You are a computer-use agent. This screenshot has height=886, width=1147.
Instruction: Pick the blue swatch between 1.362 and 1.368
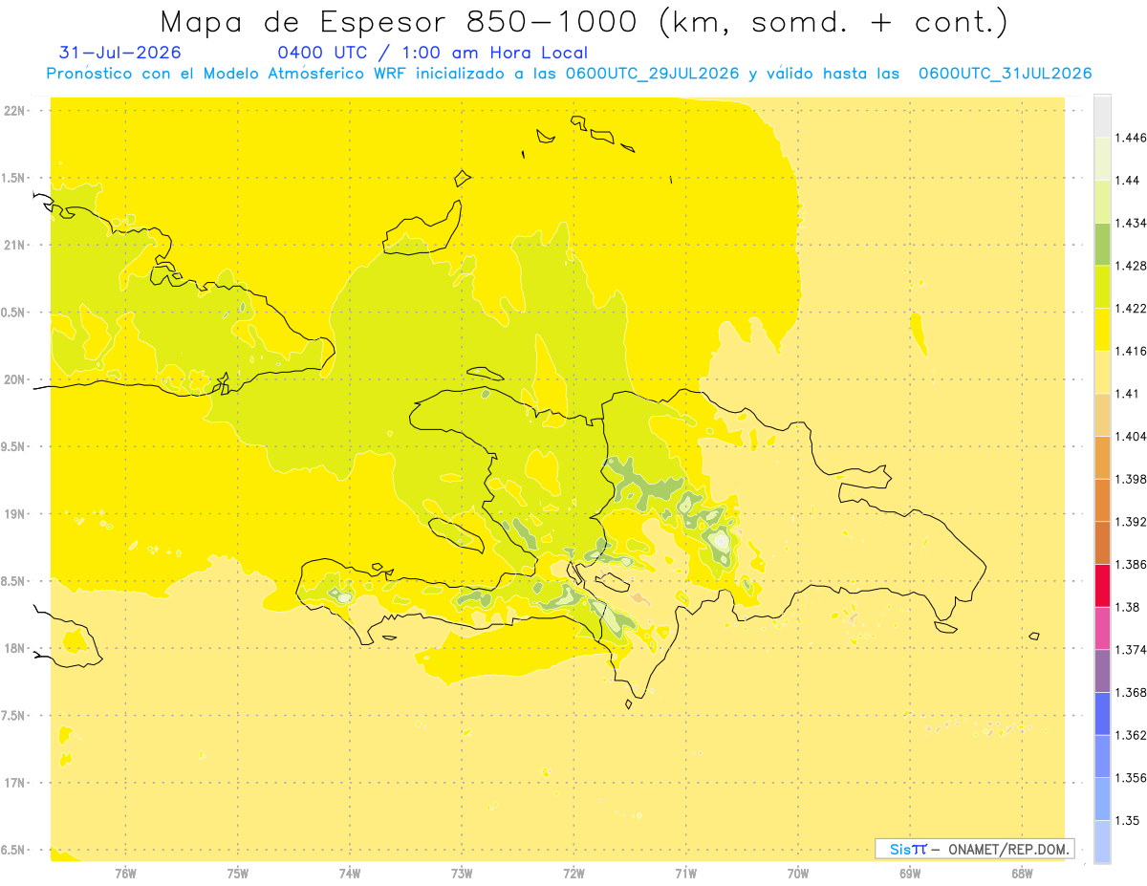[x=1102, y=713]
